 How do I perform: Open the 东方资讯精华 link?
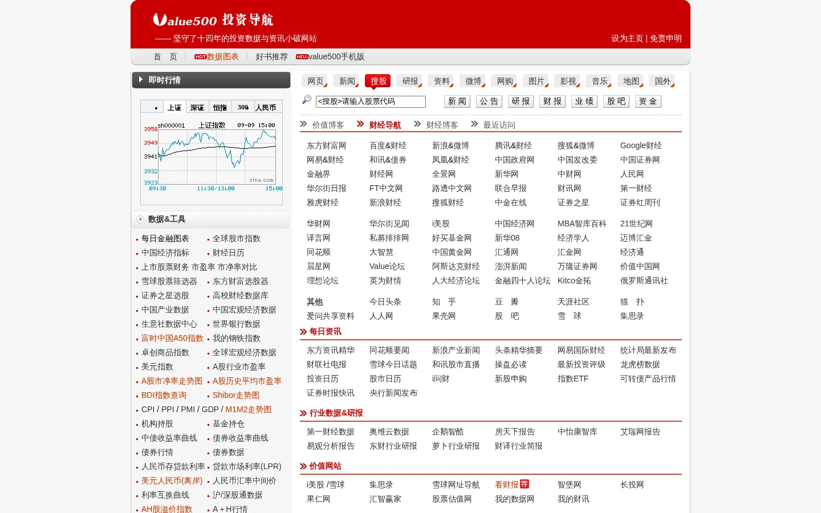pyautogui.click(x=330, y=350)
